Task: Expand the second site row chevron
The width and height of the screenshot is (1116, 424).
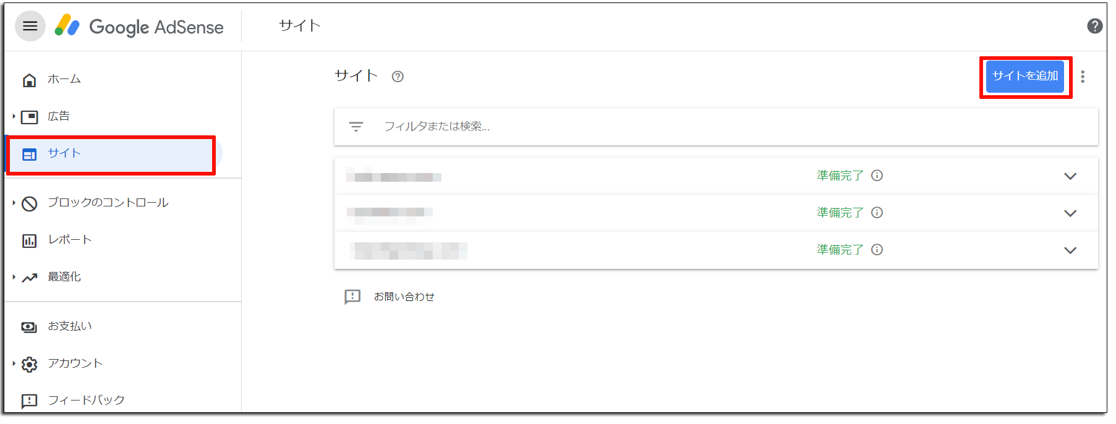Action: coord(1070,213)
